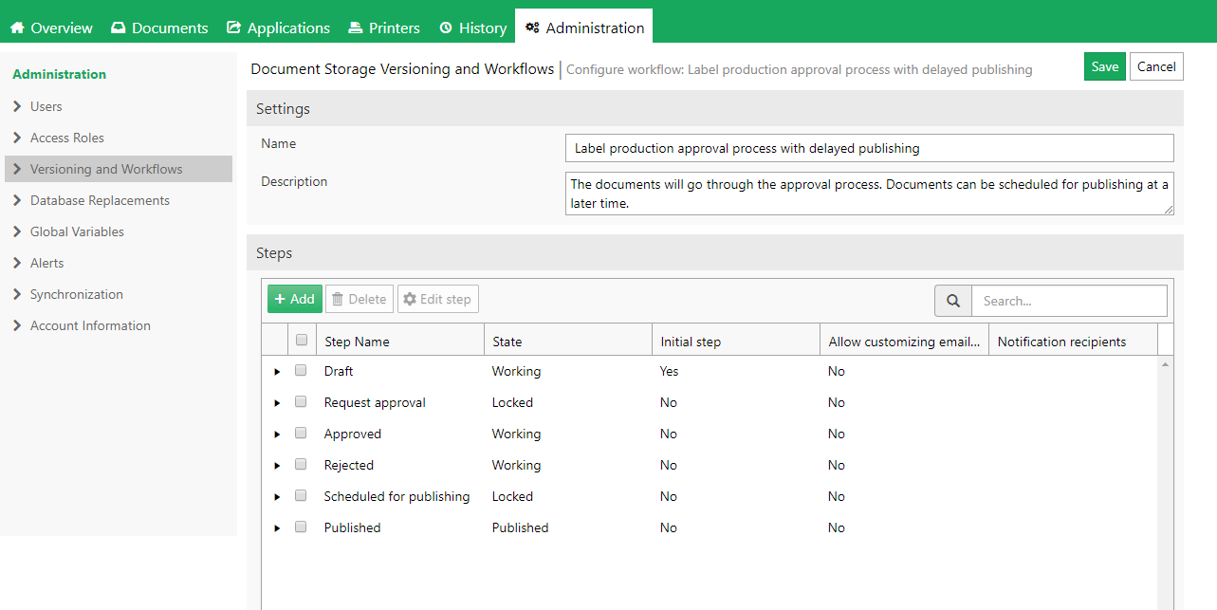Expand the Published step row
The width and height of the screenshot is (1217, 610).
point(277,528)
